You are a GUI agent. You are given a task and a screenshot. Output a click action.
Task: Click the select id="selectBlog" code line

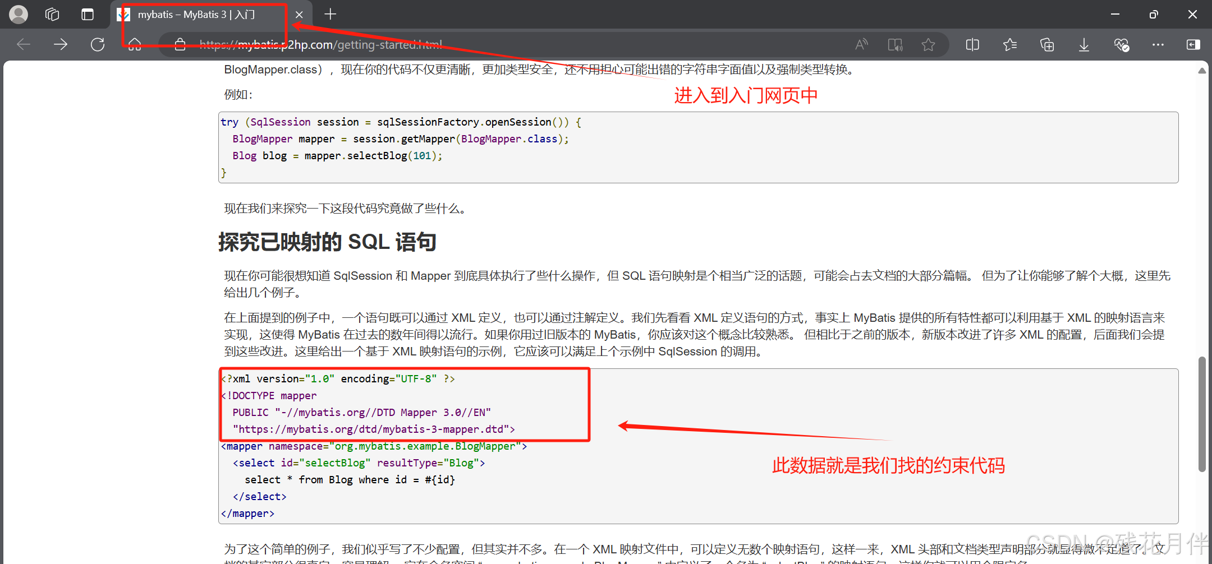coord(359,463)
